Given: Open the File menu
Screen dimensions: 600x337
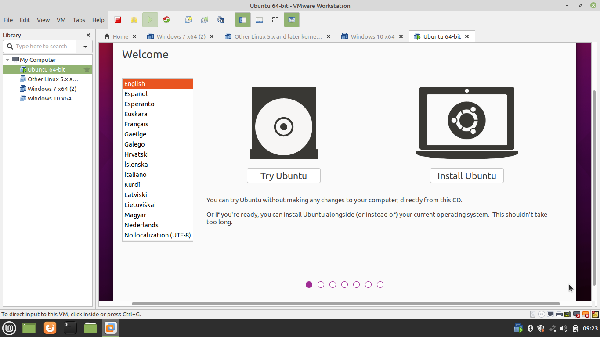Looking at the screenshot, I should click(8, 20).
